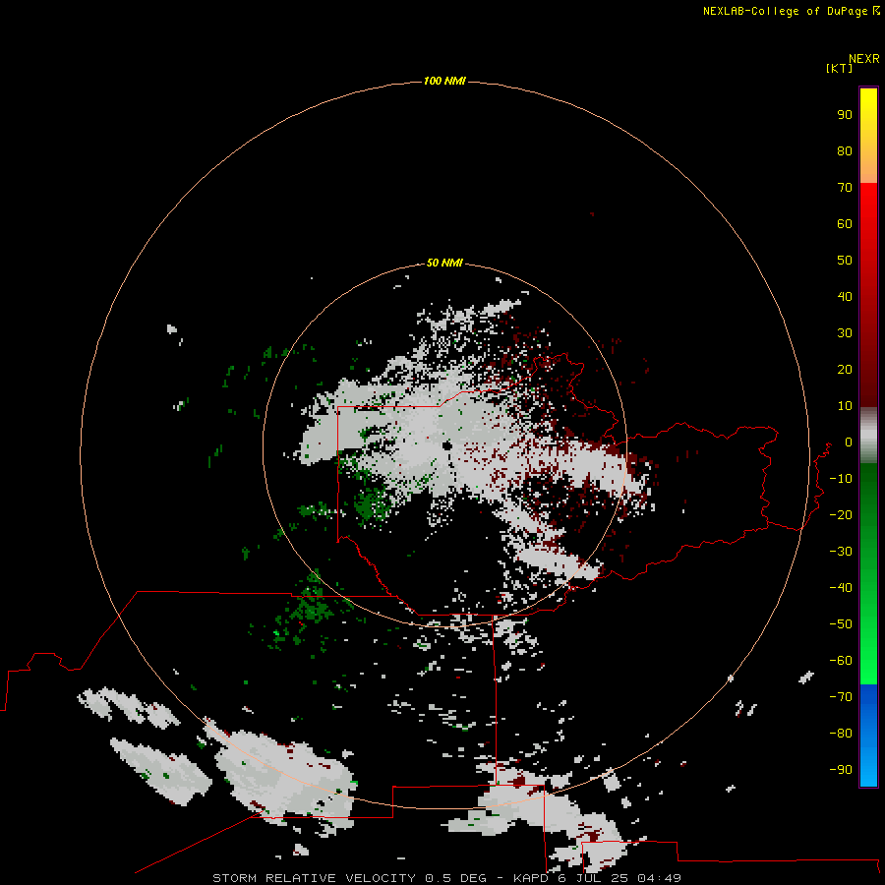Click the -40 value on the color scale
This screenshot has height=885, width=885.
click(x=841, y=588)
